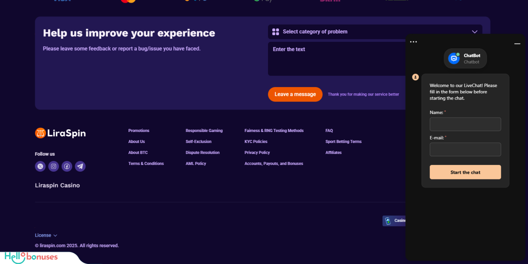This screenshot has width=528, height=264.
Task: View the KYC Policies link
Action: click(256, 142)
